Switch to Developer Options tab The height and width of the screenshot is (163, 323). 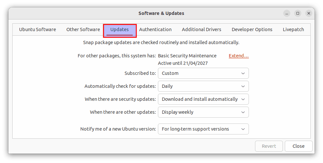[x=252, y=29]
